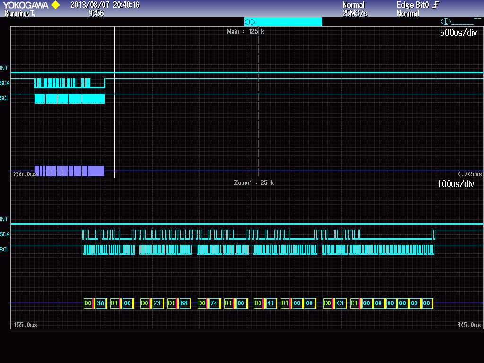Click the D0 box before byte 74
Viewport: 484px width, 363px height.
[x=201, y=303]
